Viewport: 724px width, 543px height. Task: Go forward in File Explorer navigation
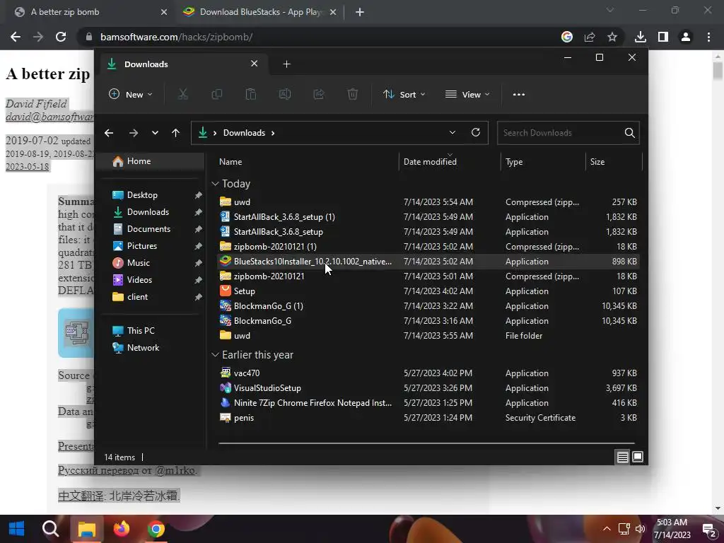[x=134, y=133]
